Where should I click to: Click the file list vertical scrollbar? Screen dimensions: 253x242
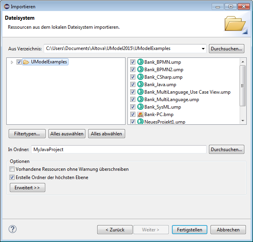pyautogui.click(x=243, y=86)
